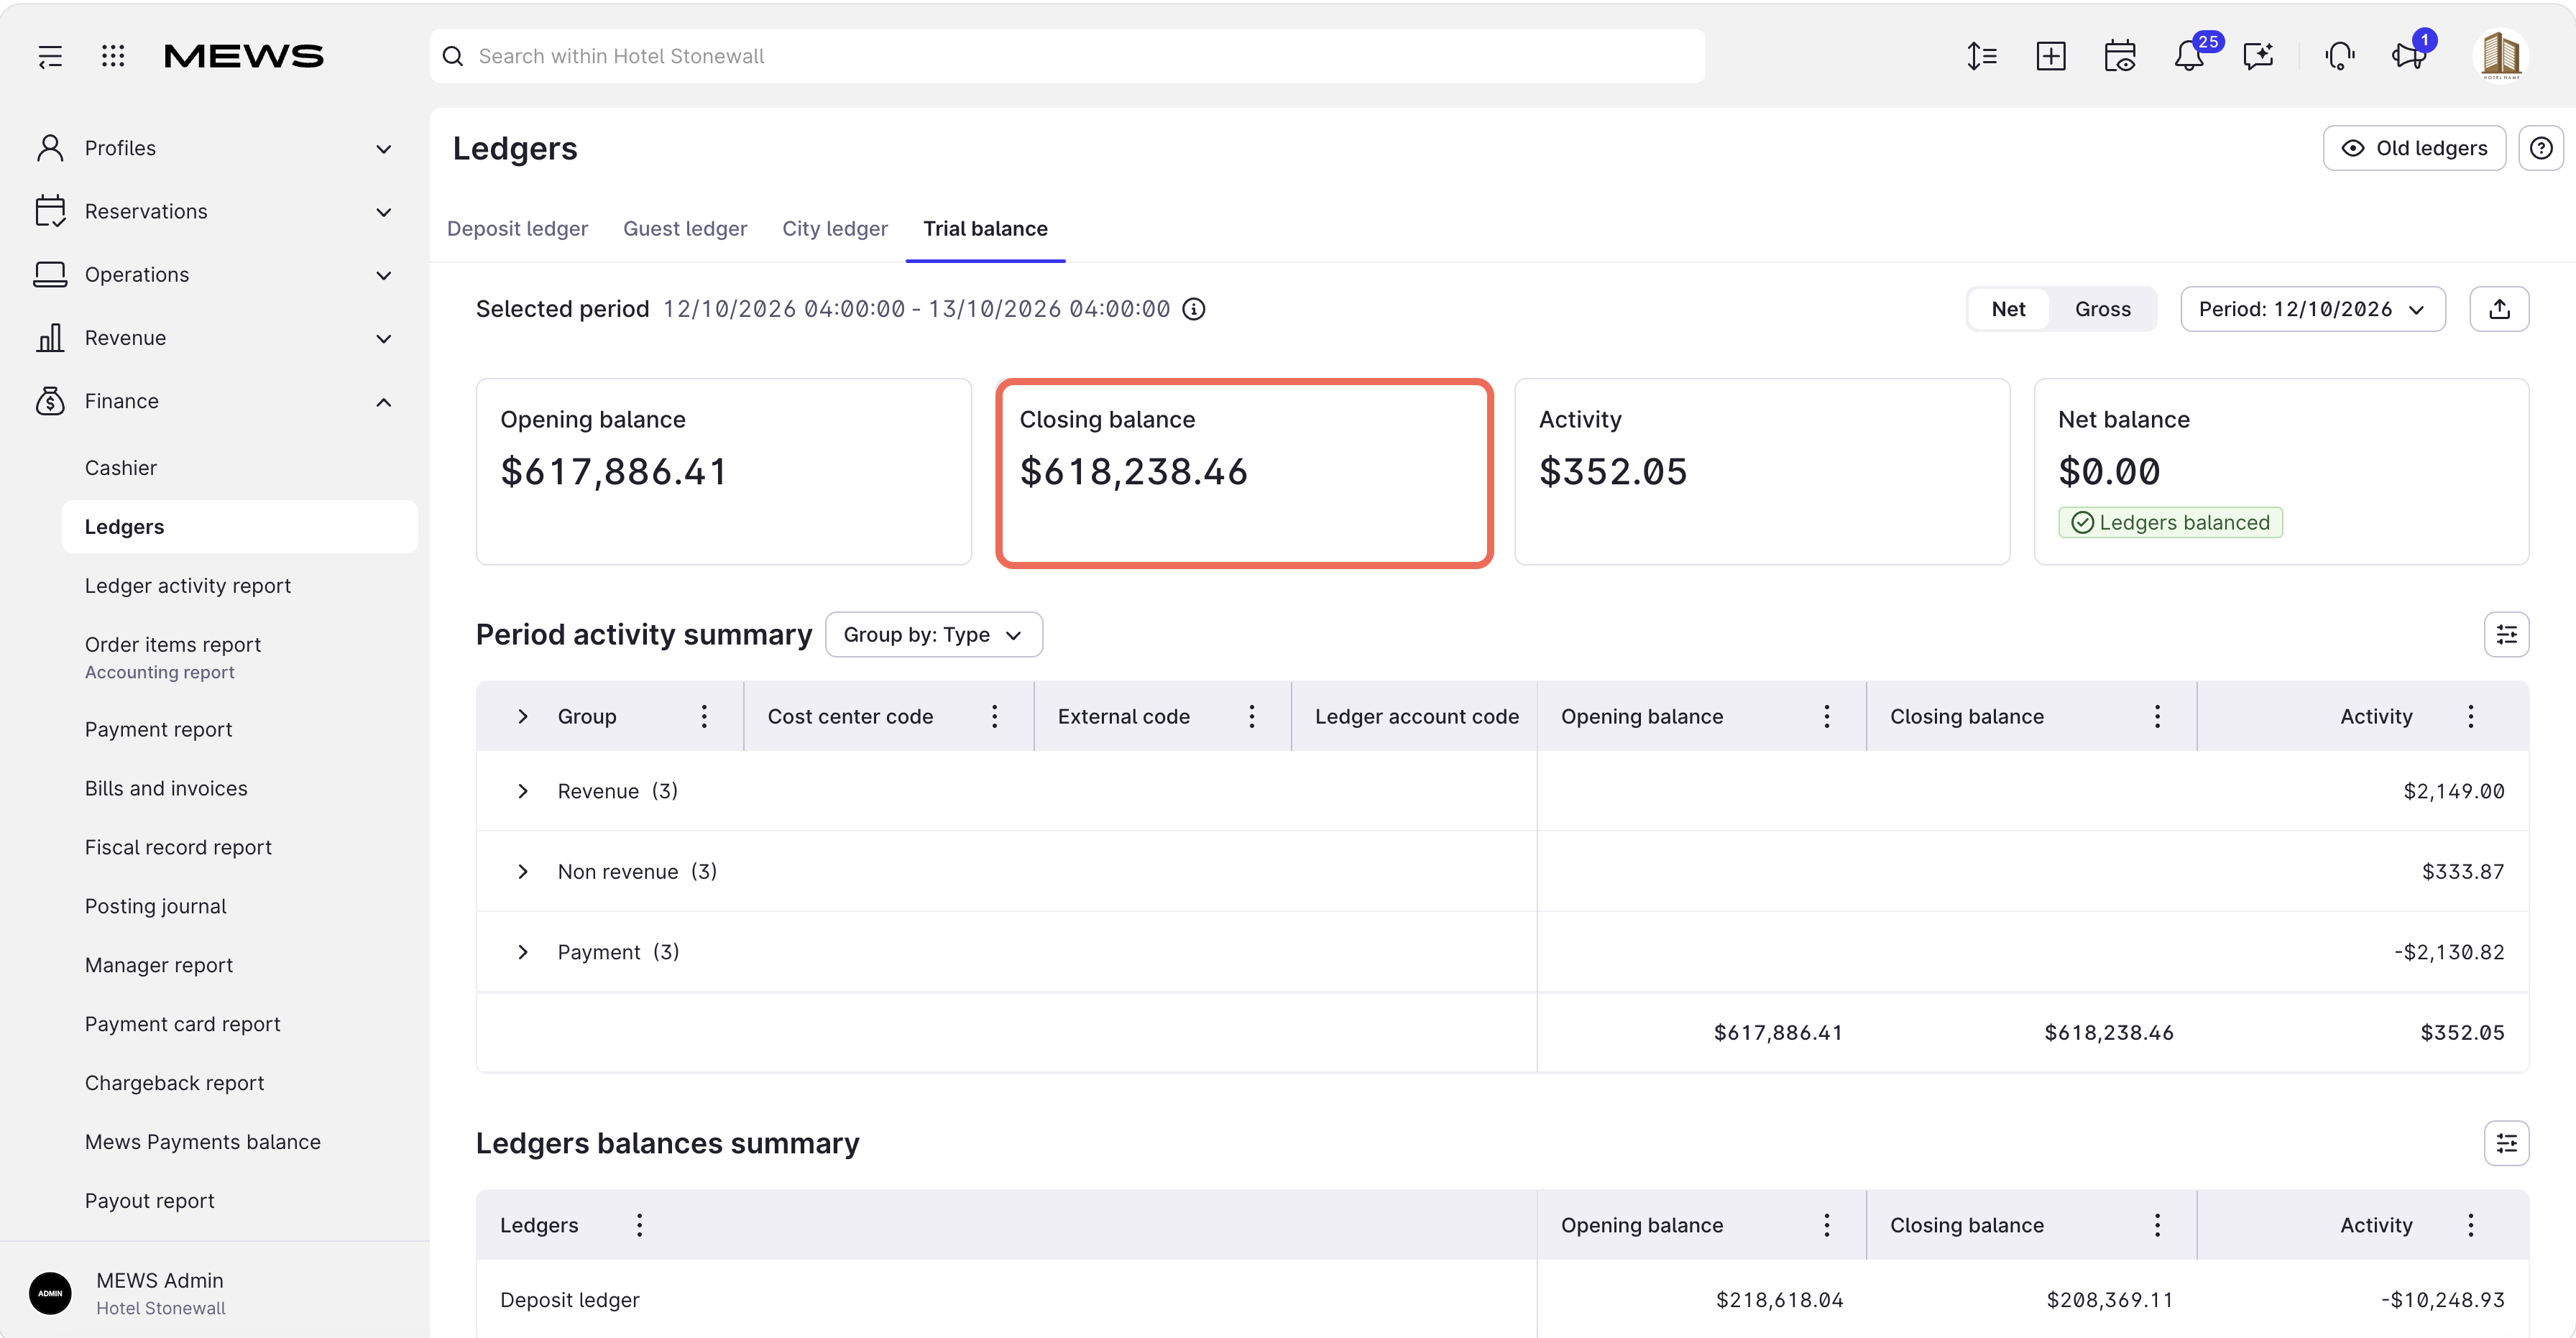
Task: Open the Group by: Type dropdown
Action: (933, 634)
